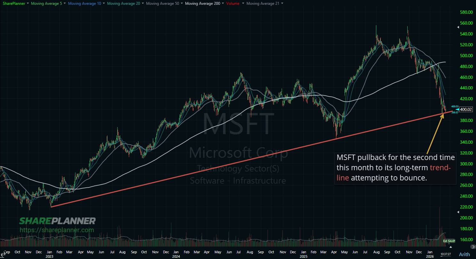Select Moving Average 20 in the legend bar
Image resolution: width=476 pixels, height=259 pixels.
click(x=123, y=4)
